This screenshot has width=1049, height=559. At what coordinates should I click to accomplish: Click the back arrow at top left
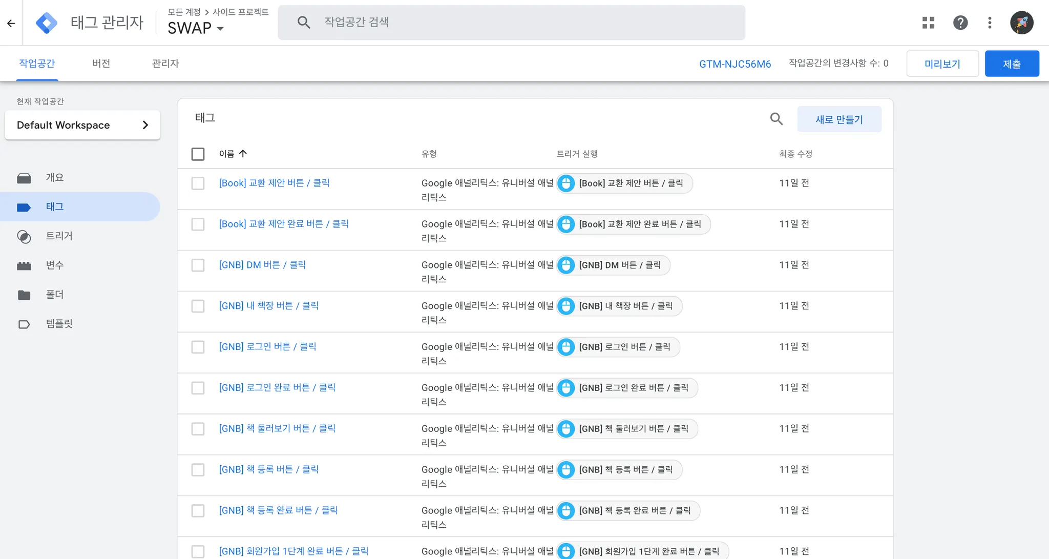click(x=11, y=23)
